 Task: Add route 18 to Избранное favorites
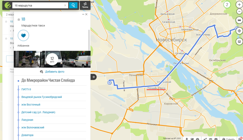tap(23, 36)
